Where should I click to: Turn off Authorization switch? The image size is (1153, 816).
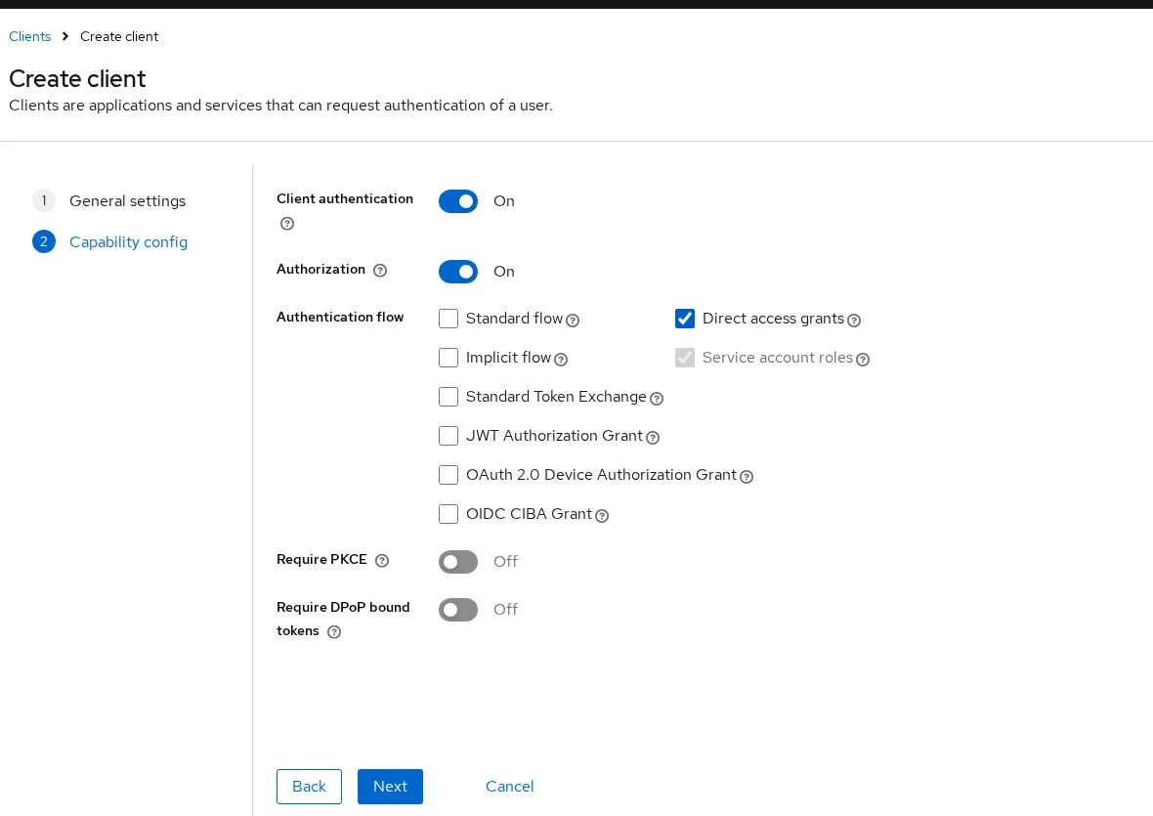click(x=458, y=272)
